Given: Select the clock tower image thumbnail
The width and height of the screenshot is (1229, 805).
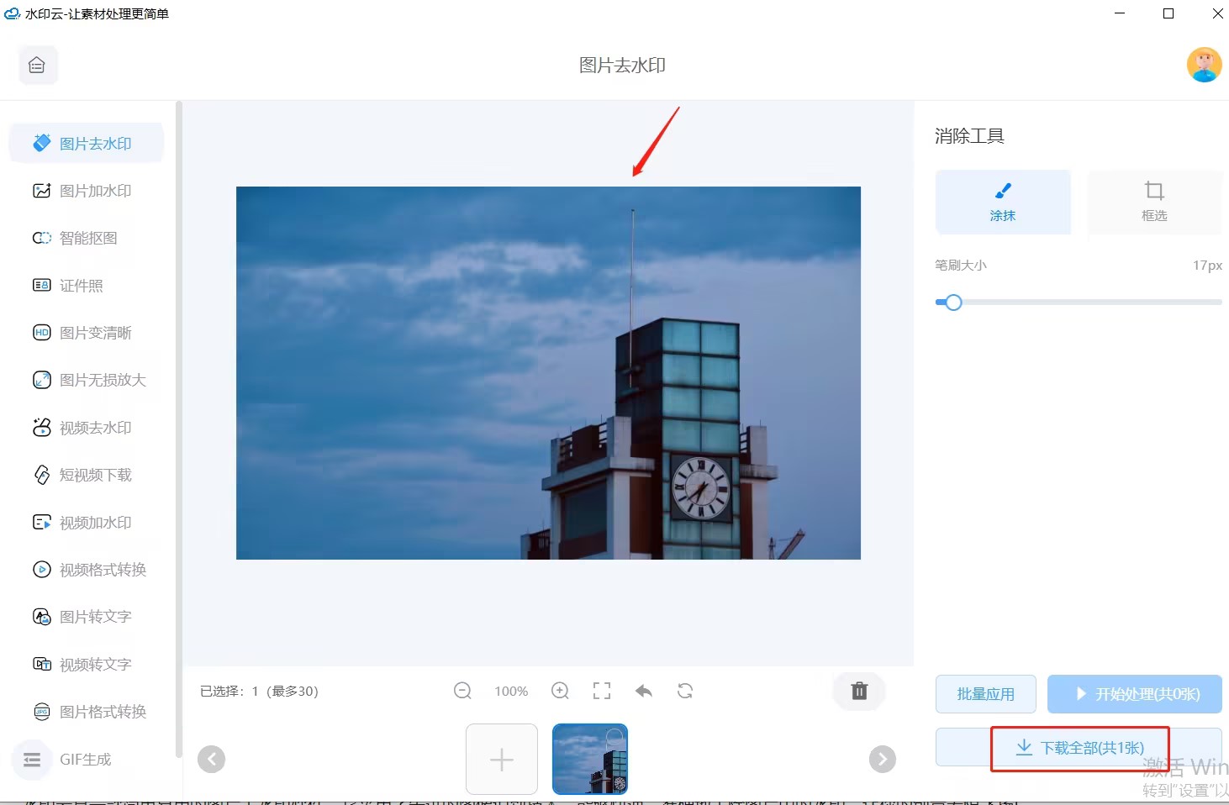Looking at the screenshot, I should tap(590, 760).
